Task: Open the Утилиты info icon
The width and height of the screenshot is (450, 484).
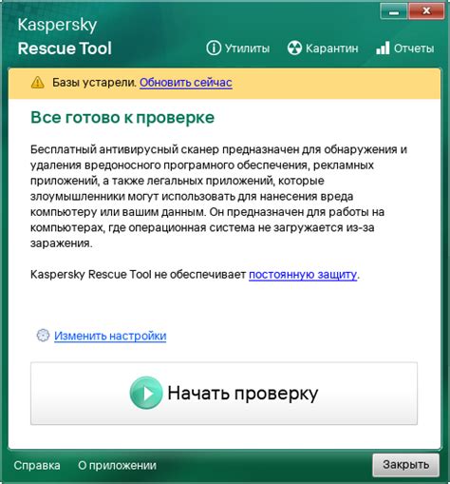Action: pos(214,48)
